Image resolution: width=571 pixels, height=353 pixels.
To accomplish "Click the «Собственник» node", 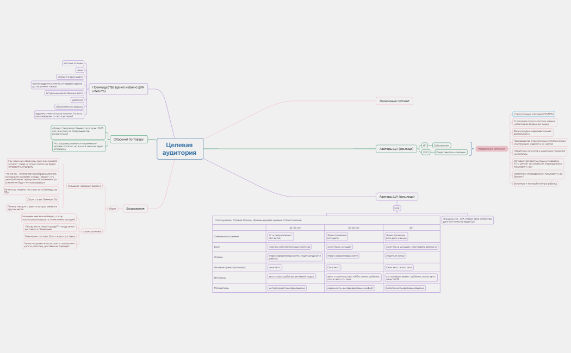I will click(442, 145).
